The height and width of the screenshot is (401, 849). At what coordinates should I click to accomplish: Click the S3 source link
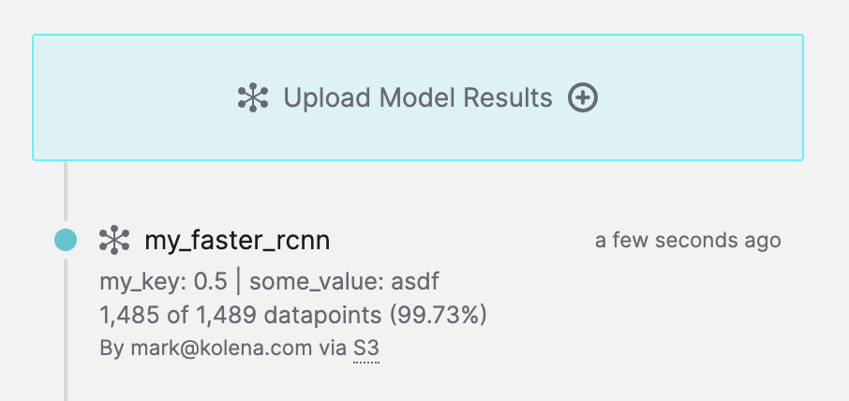coord(365,349)
